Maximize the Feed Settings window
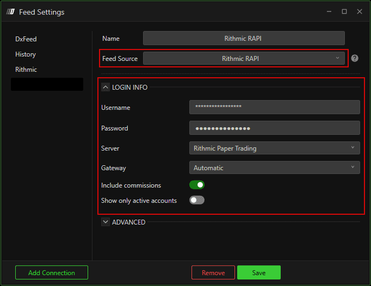371x286 pixels. [344, 11]
